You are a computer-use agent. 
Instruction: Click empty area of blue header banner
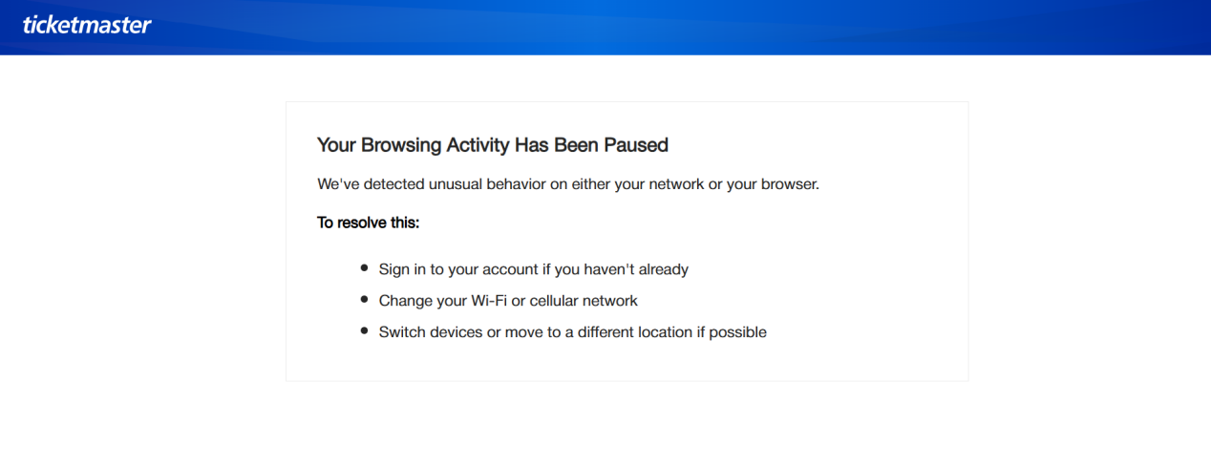[669, 27]
